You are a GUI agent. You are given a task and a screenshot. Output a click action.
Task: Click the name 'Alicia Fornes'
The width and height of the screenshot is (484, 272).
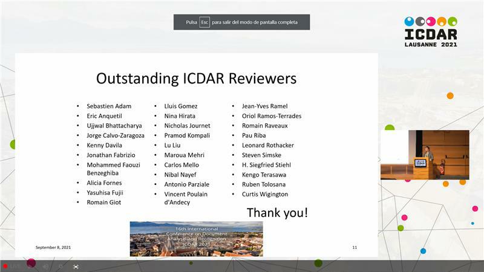point(104,183)
